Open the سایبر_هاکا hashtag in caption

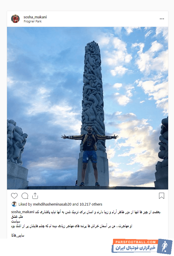coord(18,235)
